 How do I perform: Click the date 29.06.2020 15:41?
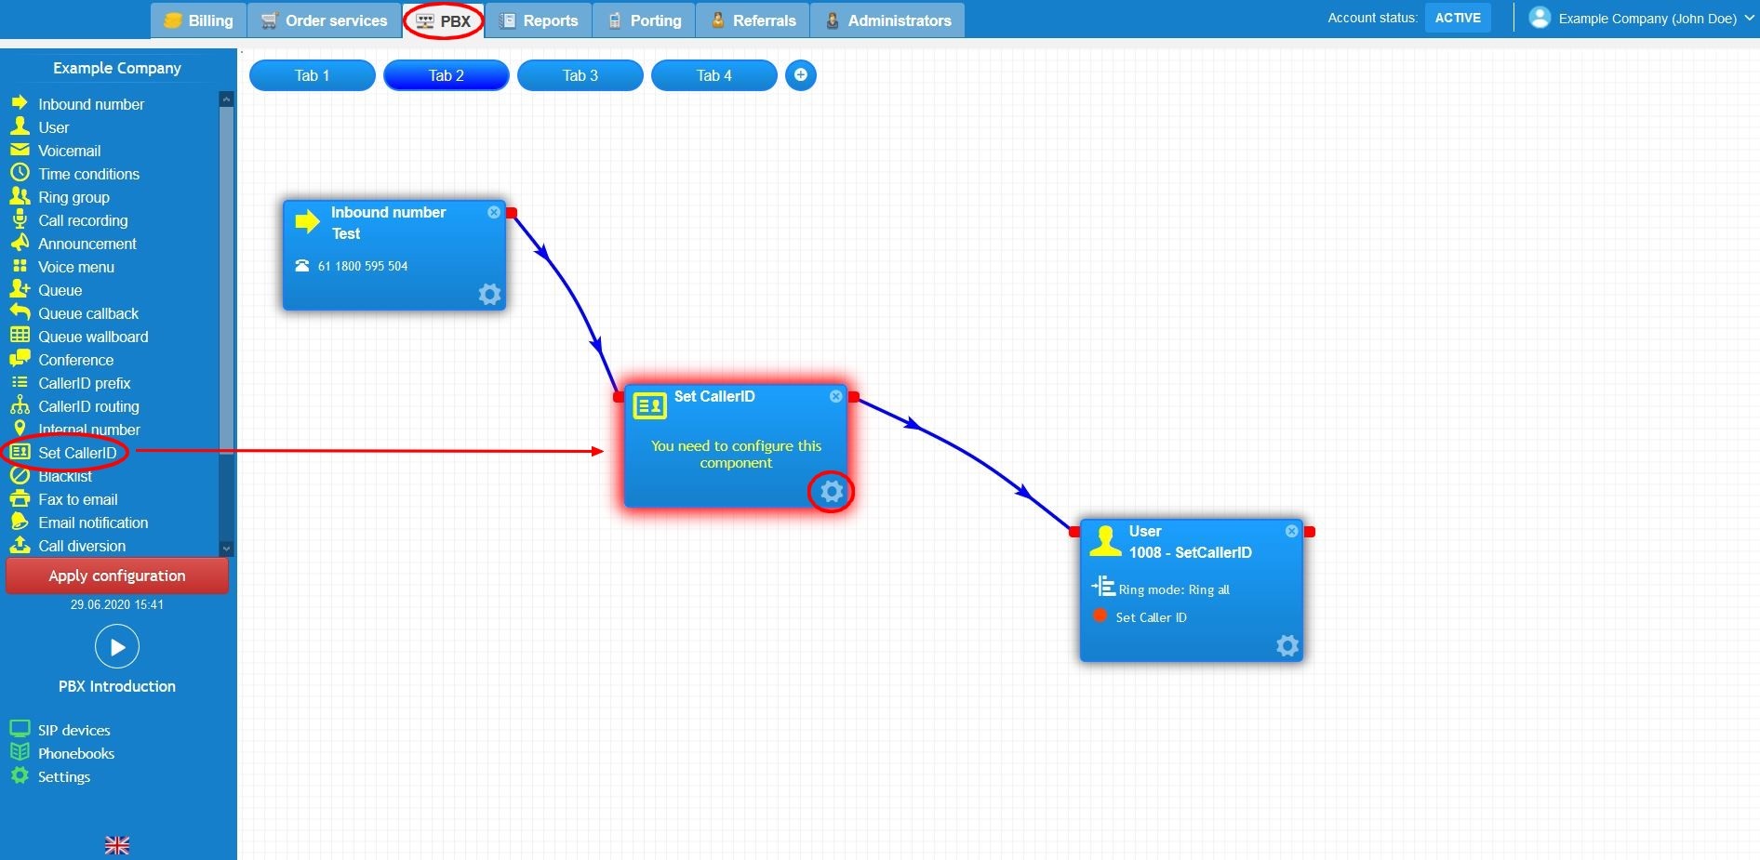click(117, 604)
